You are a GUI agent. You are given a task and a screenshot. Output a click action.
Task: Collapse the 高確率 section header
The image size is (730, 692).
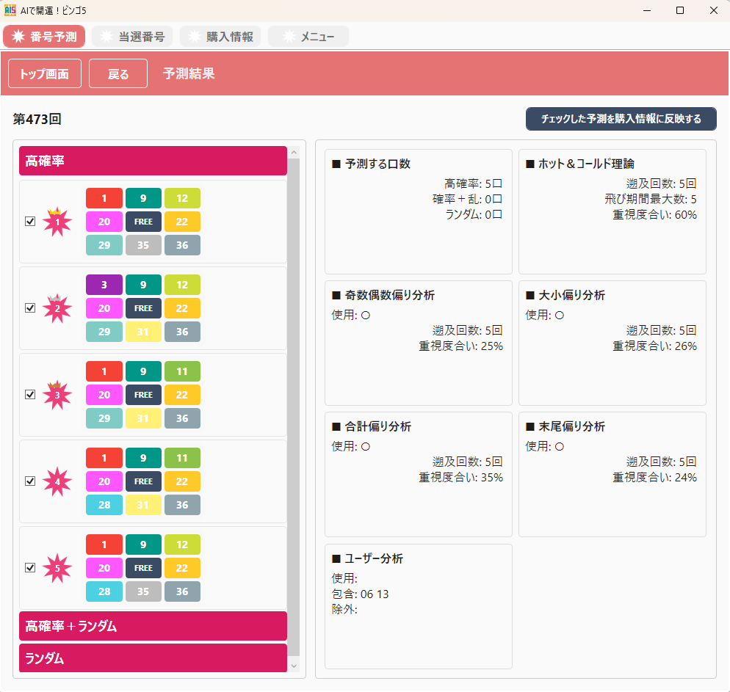[x=153, y=161]
